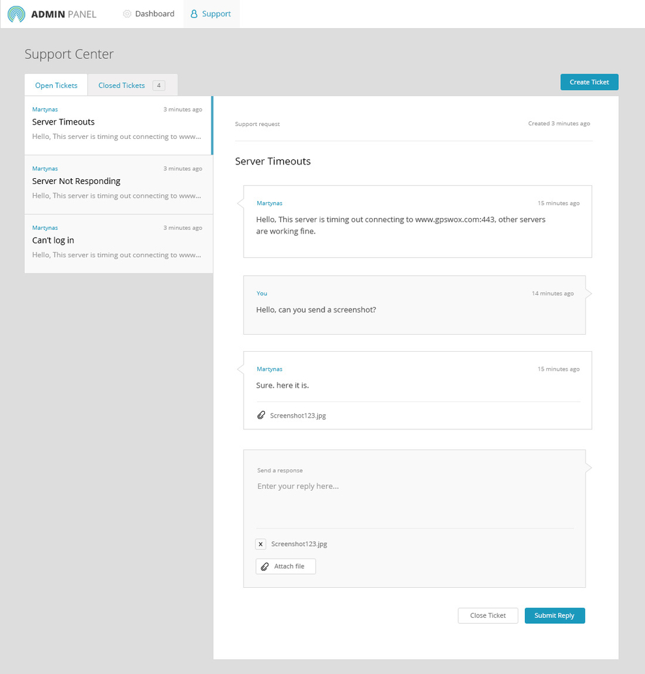Remove attached Screenshot123.jpg with X icon
The image size is (645, 674).
(261, 544)
